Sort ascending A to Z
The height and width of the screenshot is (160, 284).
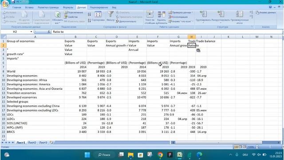click(x=89, y=14)
